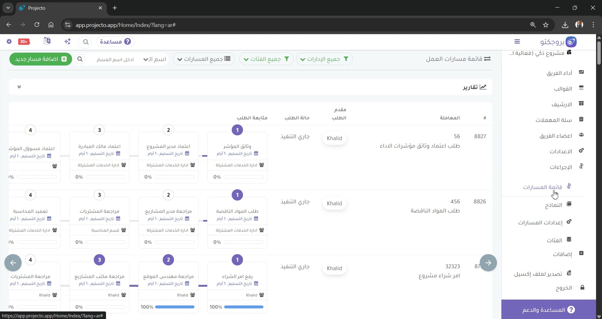Open المساعدة والدعم support bar

click(x=549, y=310)
